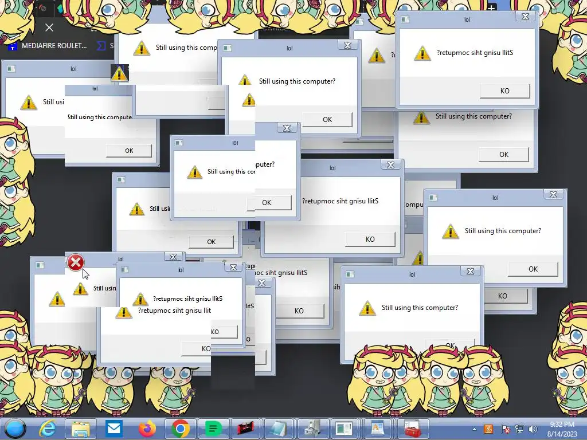
Task: Launch Firefox from the taskbar
Action: (147, 429)
